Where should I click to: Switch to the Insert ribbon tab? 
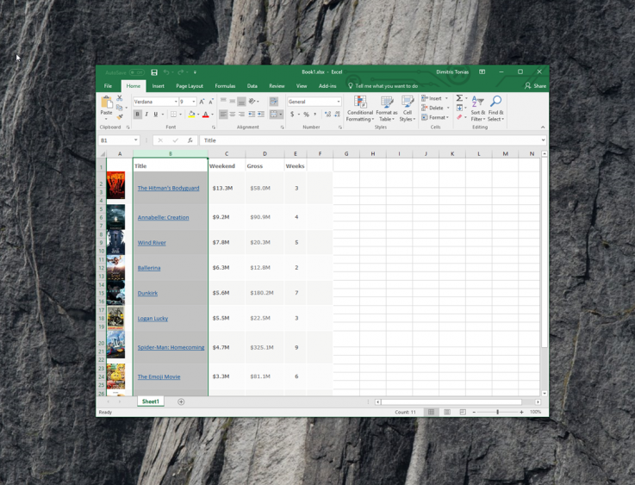click(x=158, y=86)
